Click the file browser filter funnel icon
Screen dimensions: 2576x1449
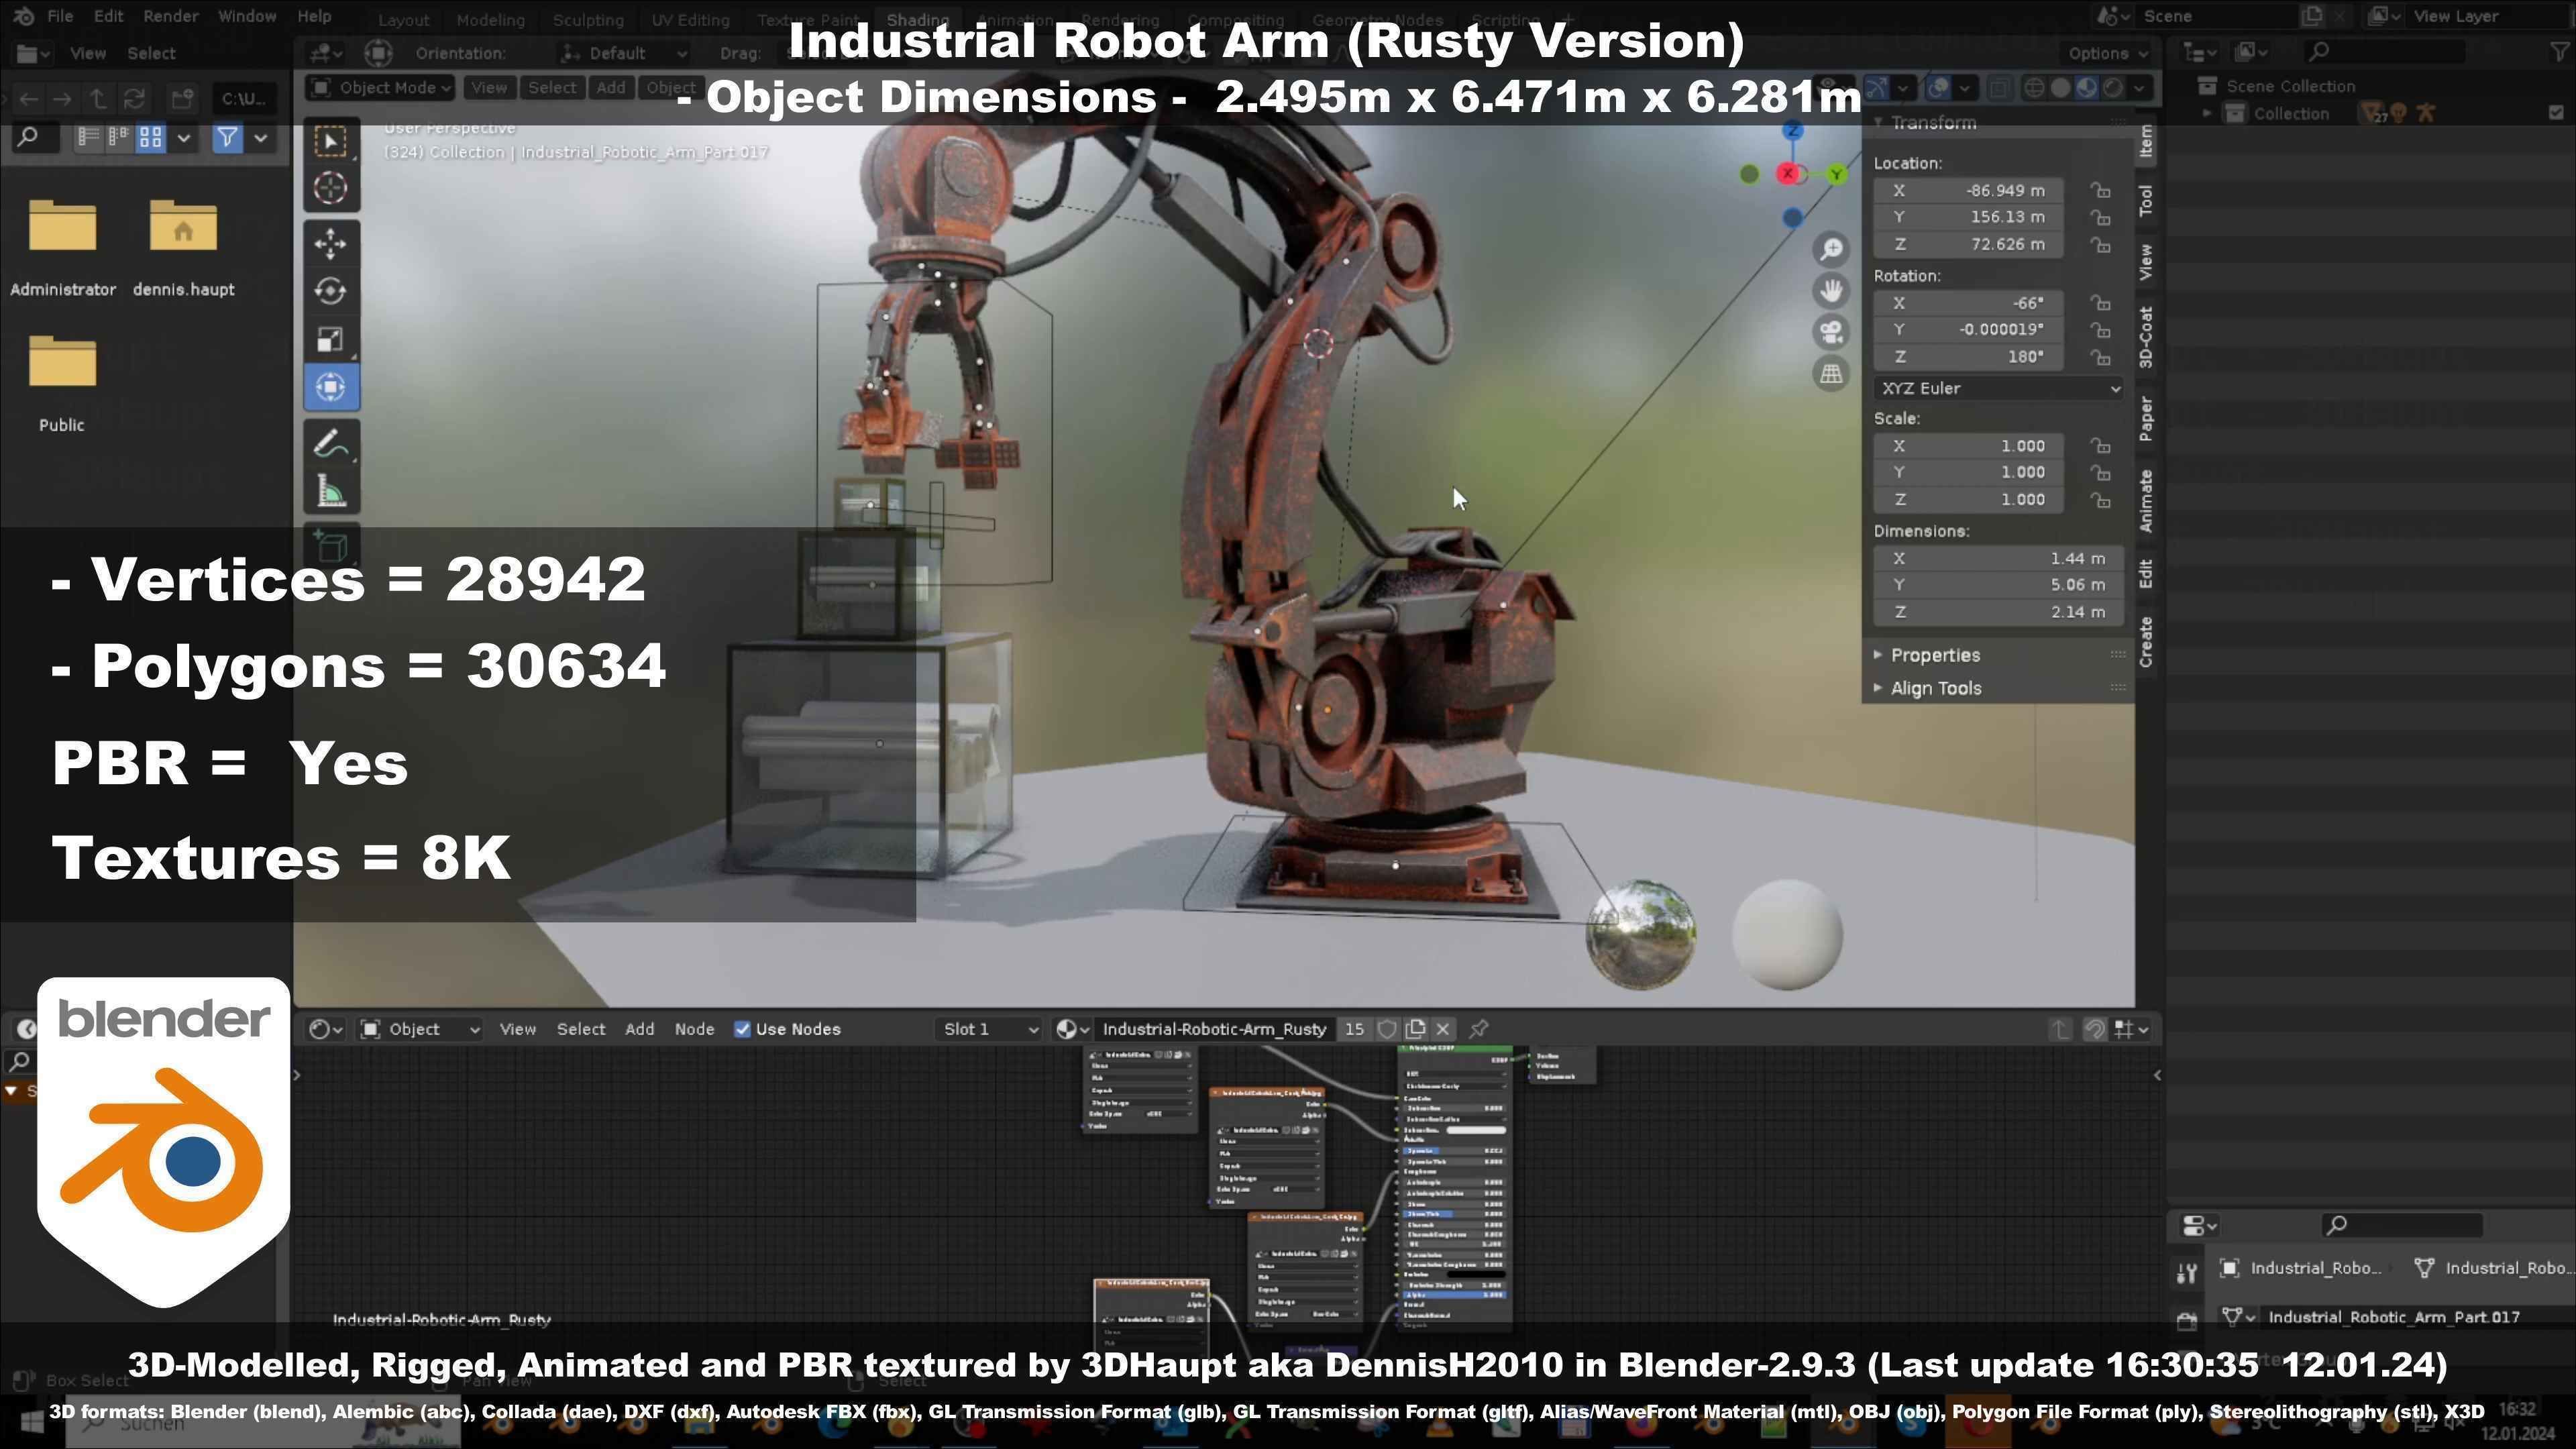point(228,137)
